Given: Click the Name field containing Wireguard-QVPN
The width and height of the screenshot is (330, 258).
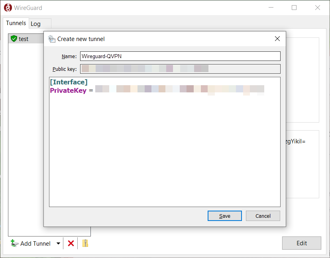Looking at the screenshot, I should click(x=180, y=56).
